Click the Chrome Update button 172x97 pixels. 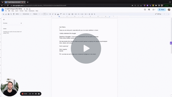coord(167,5)
